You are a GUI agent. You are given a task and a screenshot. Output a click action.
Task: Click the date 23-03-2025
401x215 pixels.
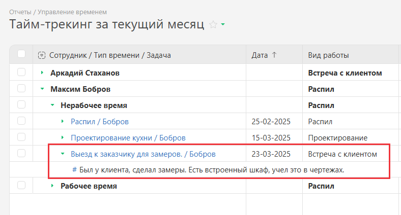271,154
